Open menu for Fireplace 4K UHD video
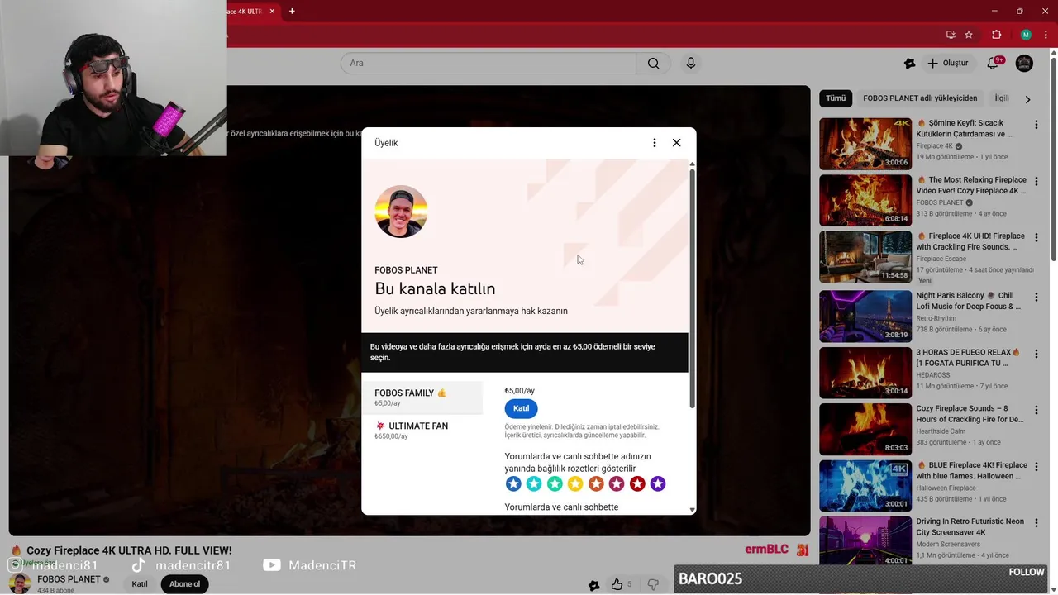This screenshot has height=595, width=1058. pyautogui.click(x=1037, y=238)
